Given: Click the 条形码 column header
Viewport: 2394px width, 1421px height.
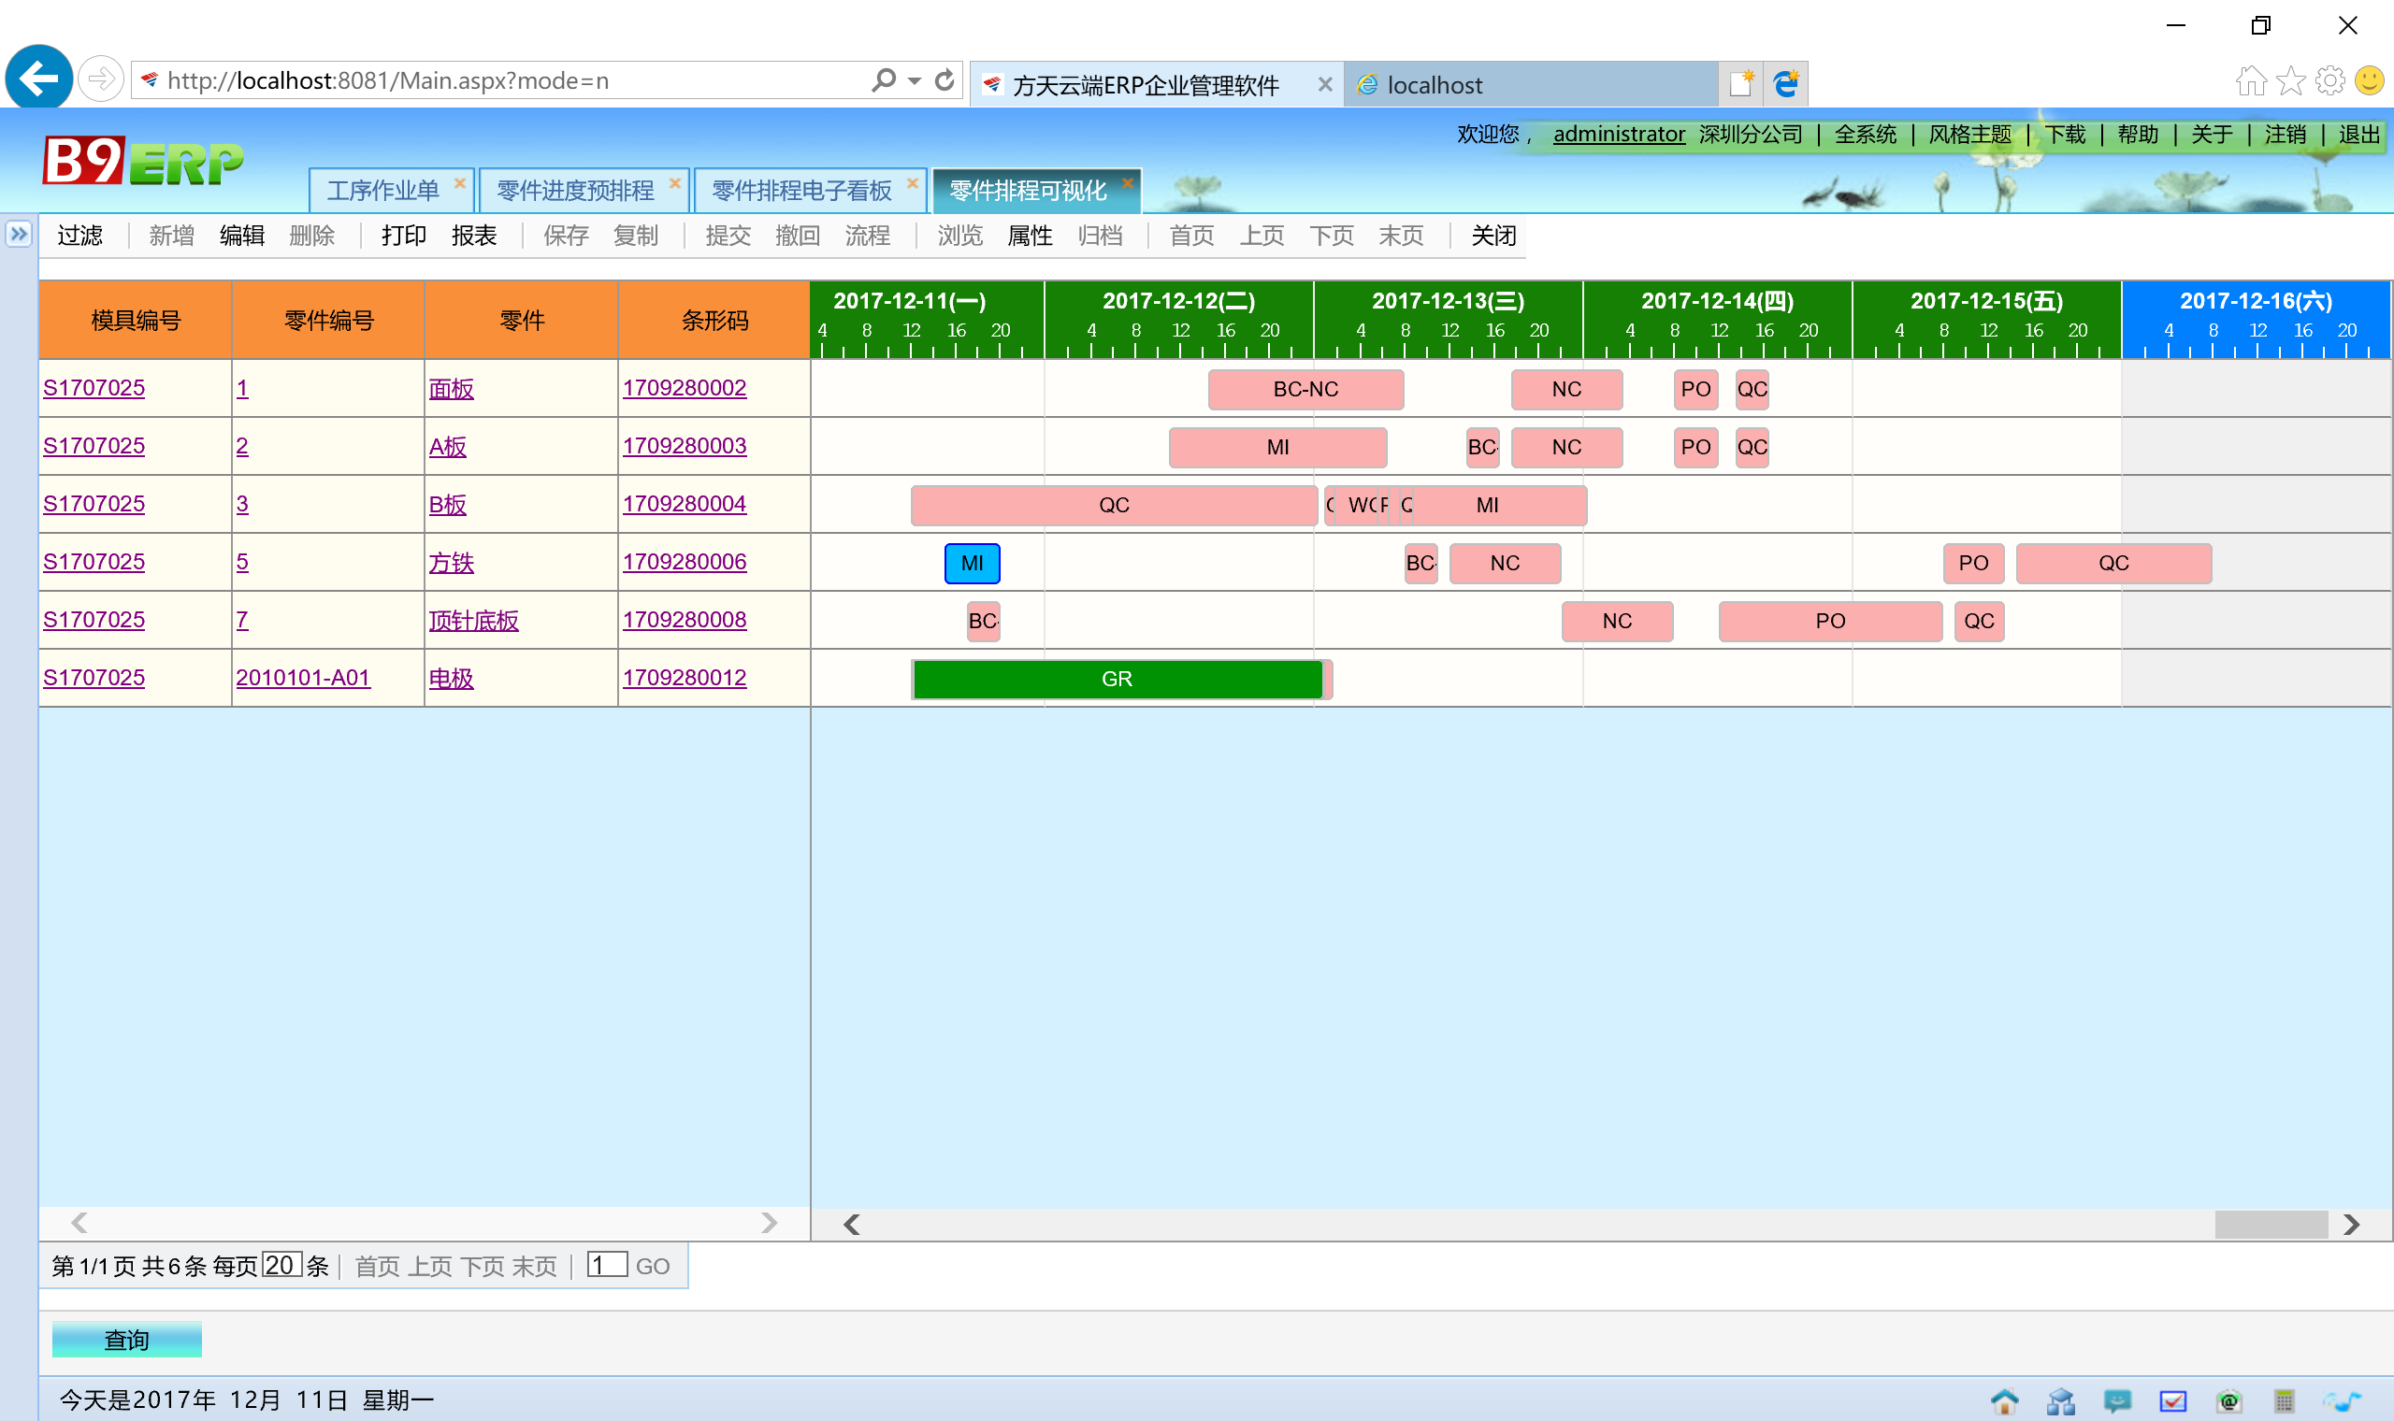Looking at the screenshot, I should click(714, 321).
